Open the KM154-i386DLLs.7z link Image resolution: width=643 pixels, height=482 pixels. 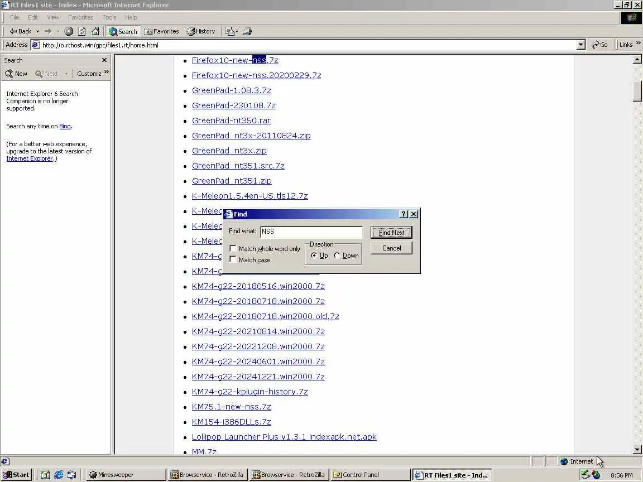tap(231, 422)
